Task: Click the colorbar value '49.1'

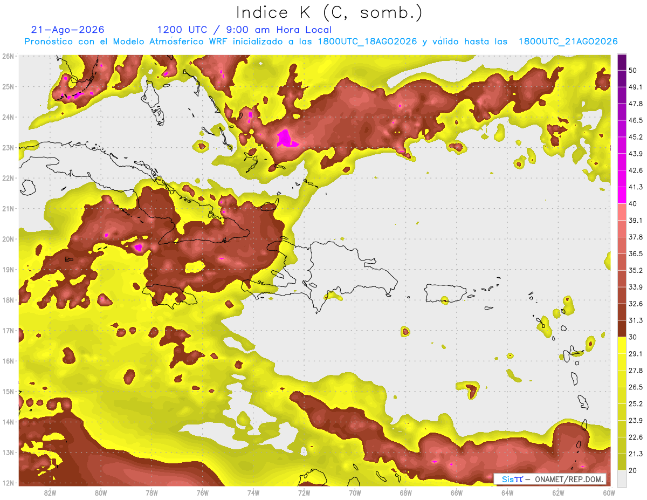Action: pyautogui.click(x=636, y=87)
